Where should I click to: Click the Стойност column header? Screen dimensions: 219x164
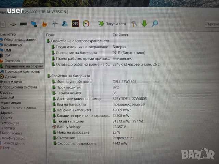(120, 35)
